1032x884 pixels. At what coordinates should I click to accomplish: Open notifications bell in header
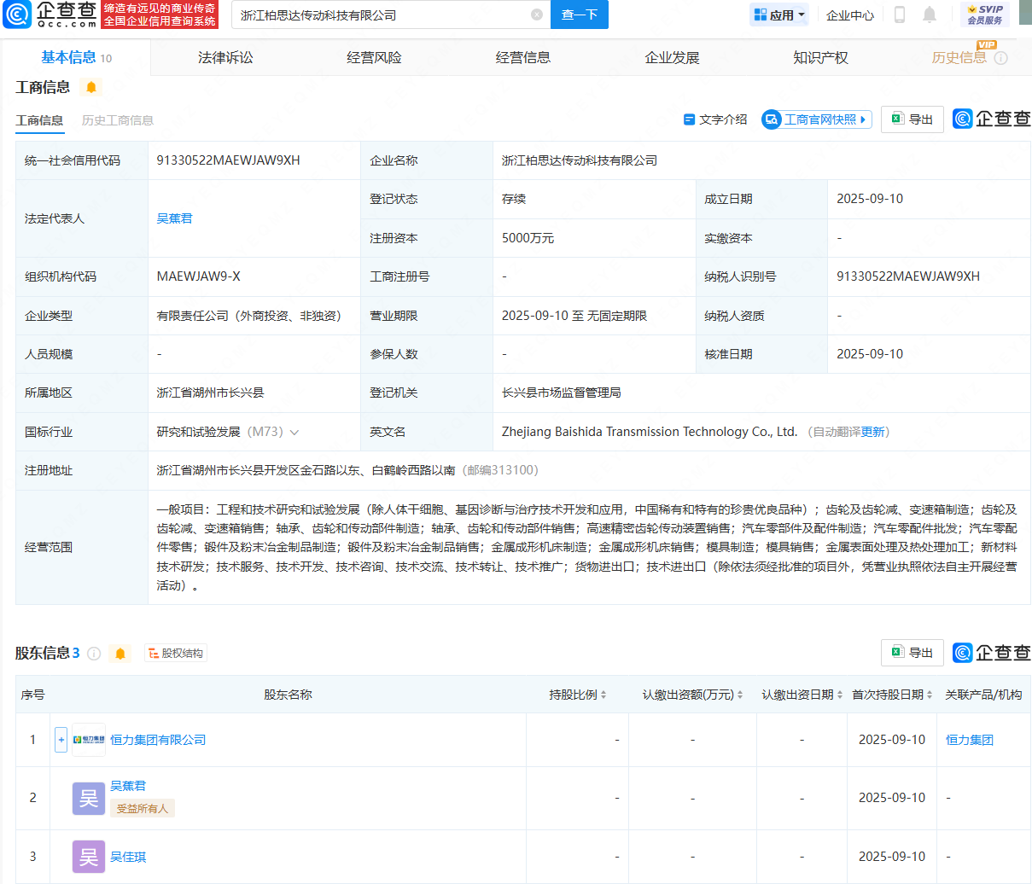(930, 15)
